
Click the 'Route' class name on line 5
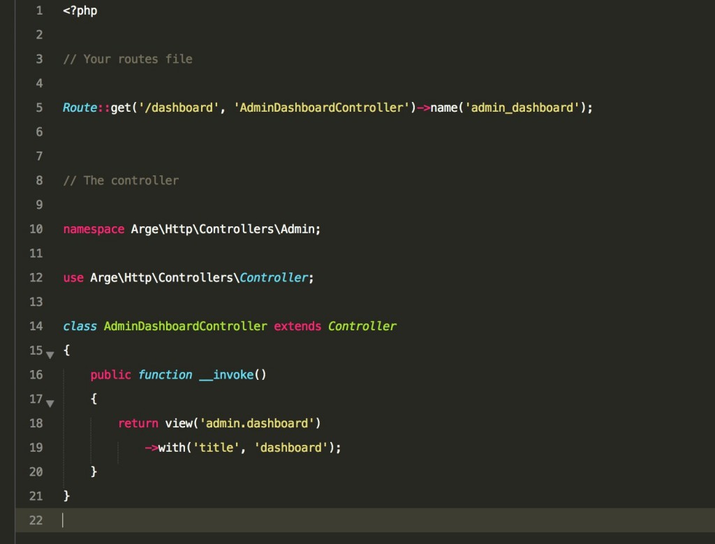(x=80, y=108)
